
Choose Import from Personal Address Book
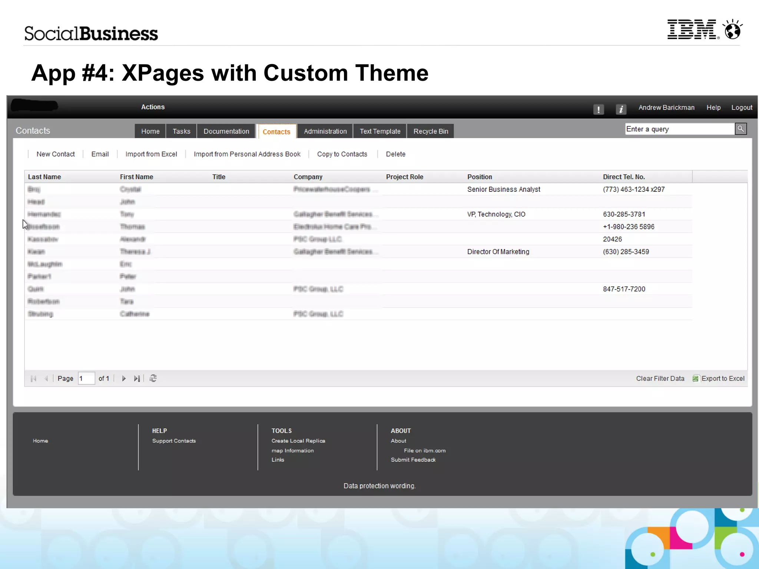tap(247, 154)
